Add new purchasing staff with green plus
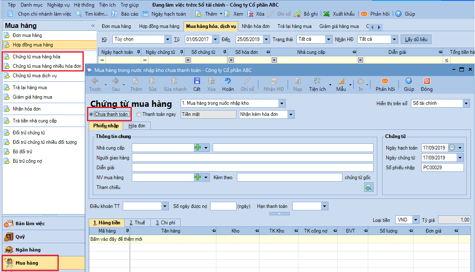Image resolution: width=475 pixels, height=272 pixels. click(198, 177)
